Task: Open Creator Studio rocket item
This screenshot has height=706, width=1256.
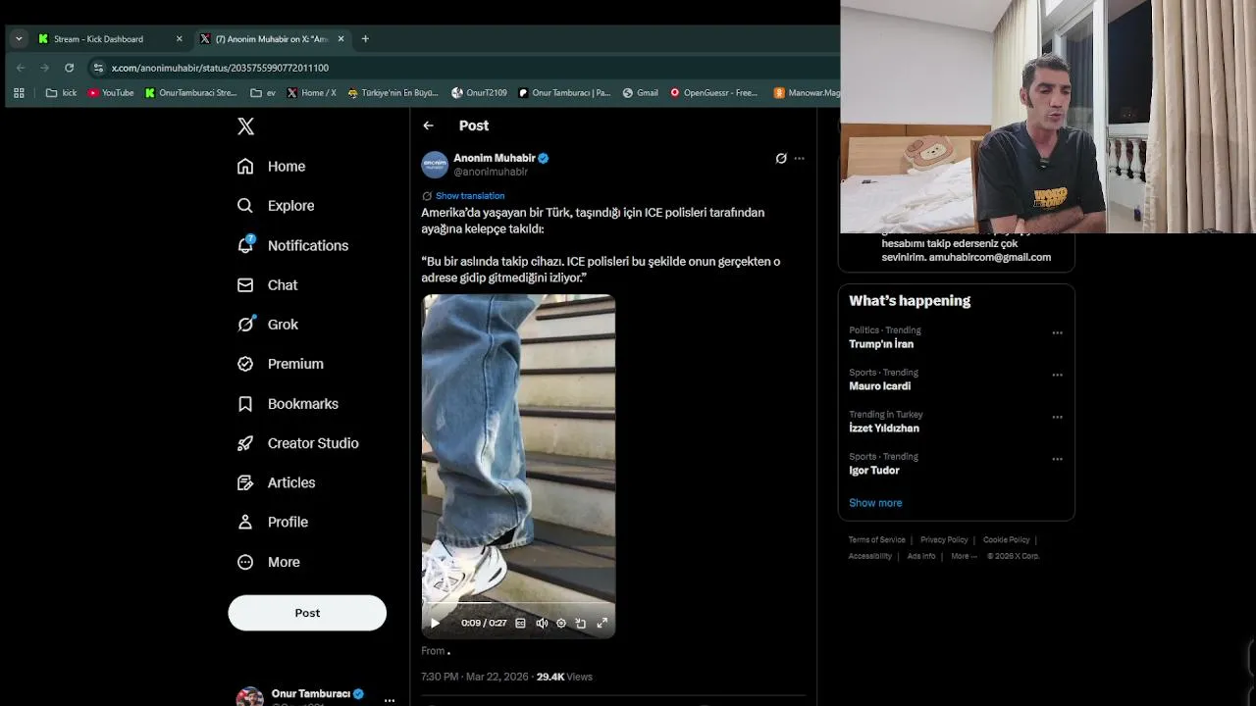Action: (x=297, y=443)
